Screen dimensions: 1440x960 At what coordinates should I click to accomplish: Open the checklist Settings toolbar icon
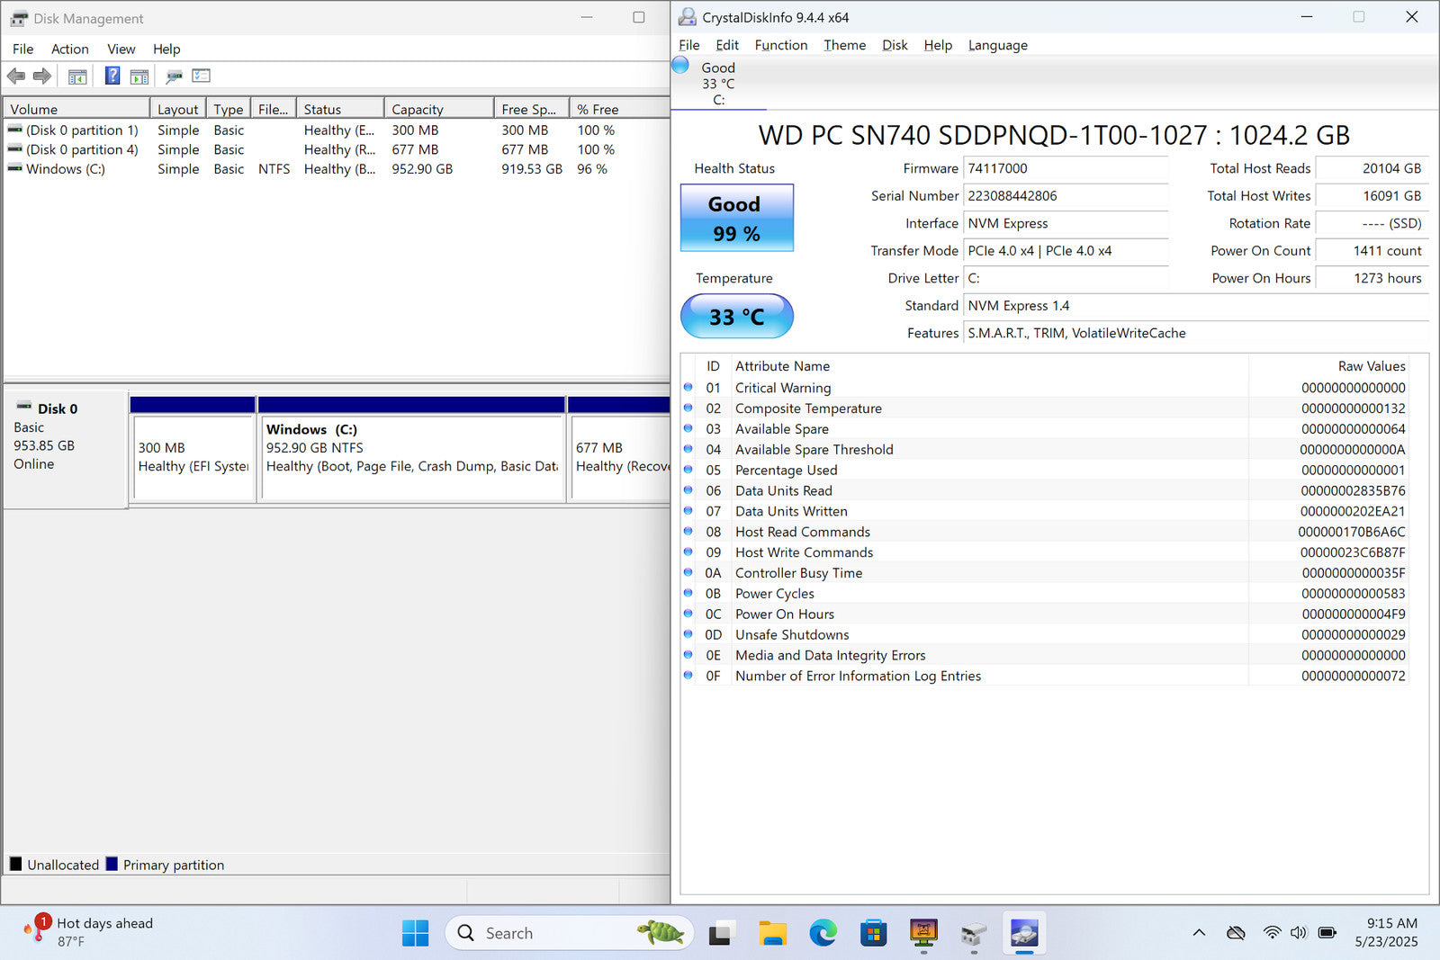click(201, 76)
